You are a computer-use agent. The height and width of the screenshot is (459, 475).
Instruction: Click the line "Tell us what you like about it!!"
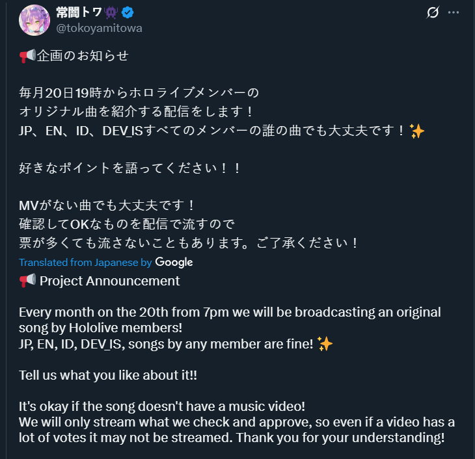[x=108, y=375]
